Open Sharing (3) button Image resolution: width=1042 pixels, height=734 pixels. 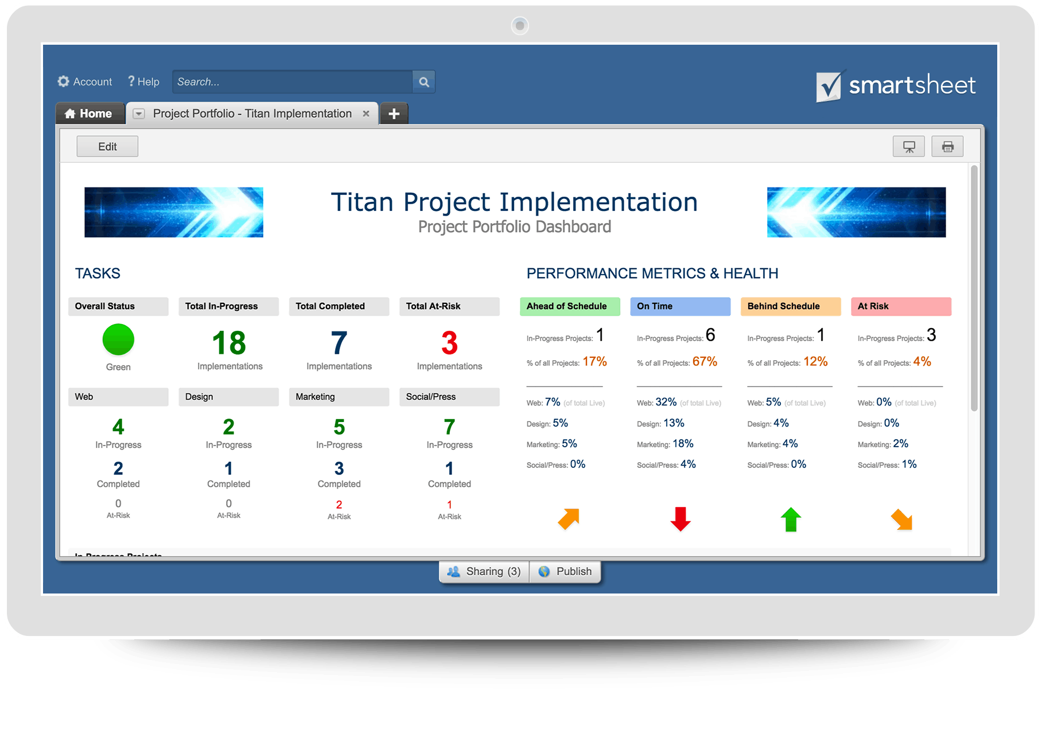(484, 571)
